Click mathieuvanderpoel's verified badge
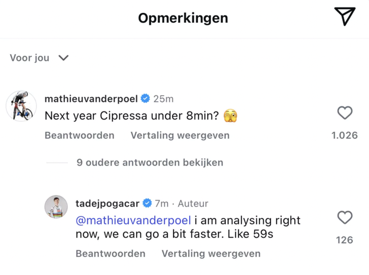Image resolution: width=369 pixels, height=275 pixels. pyautogui.click(x=145, y=99)
